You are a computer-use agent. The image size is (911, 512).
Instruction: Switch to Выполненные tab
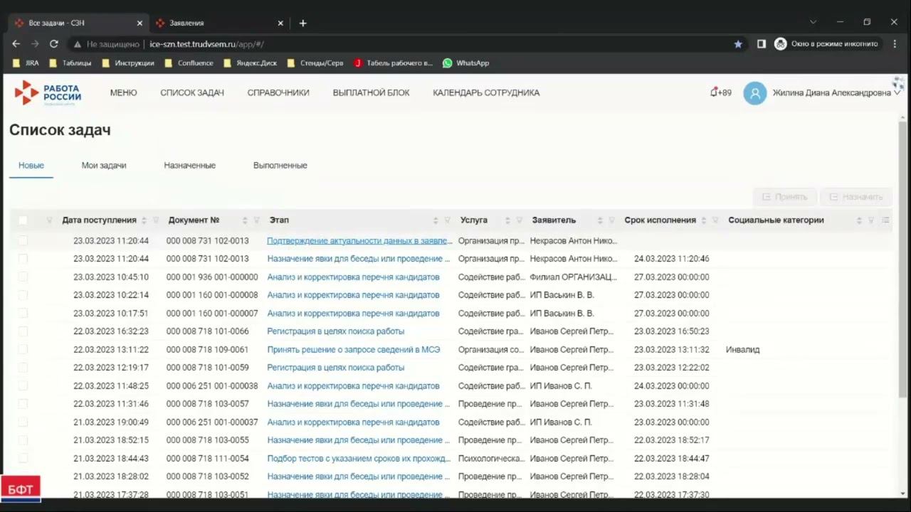click(x=280, y=165)
